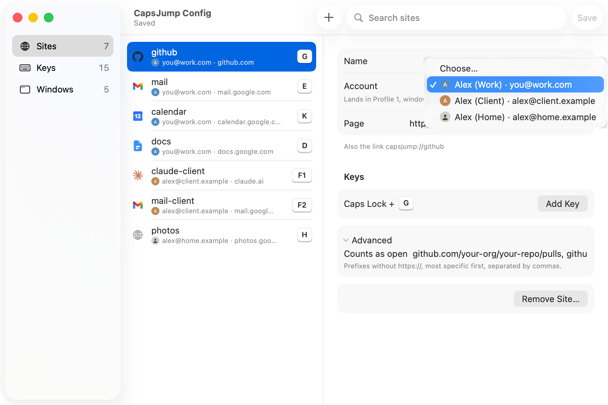Select Alex (Client) alex@client.example account
608x405 pixels.
click(x=515, y=101)
